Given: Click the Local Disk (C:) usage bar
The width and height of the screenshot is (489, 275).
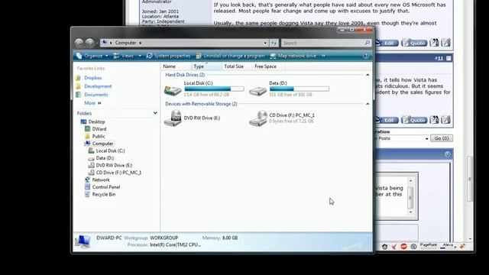Looking at the screenshot, I should tap(214, 89).
